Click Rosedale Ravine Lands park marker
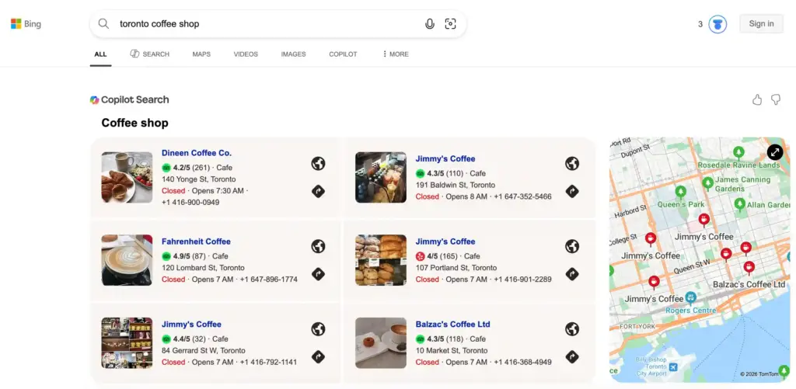This screenshot has height=389, width=796. click(738, 153)
